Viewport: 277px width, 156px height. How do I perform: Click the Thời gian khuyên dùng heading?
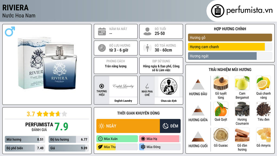click(138, 113)
